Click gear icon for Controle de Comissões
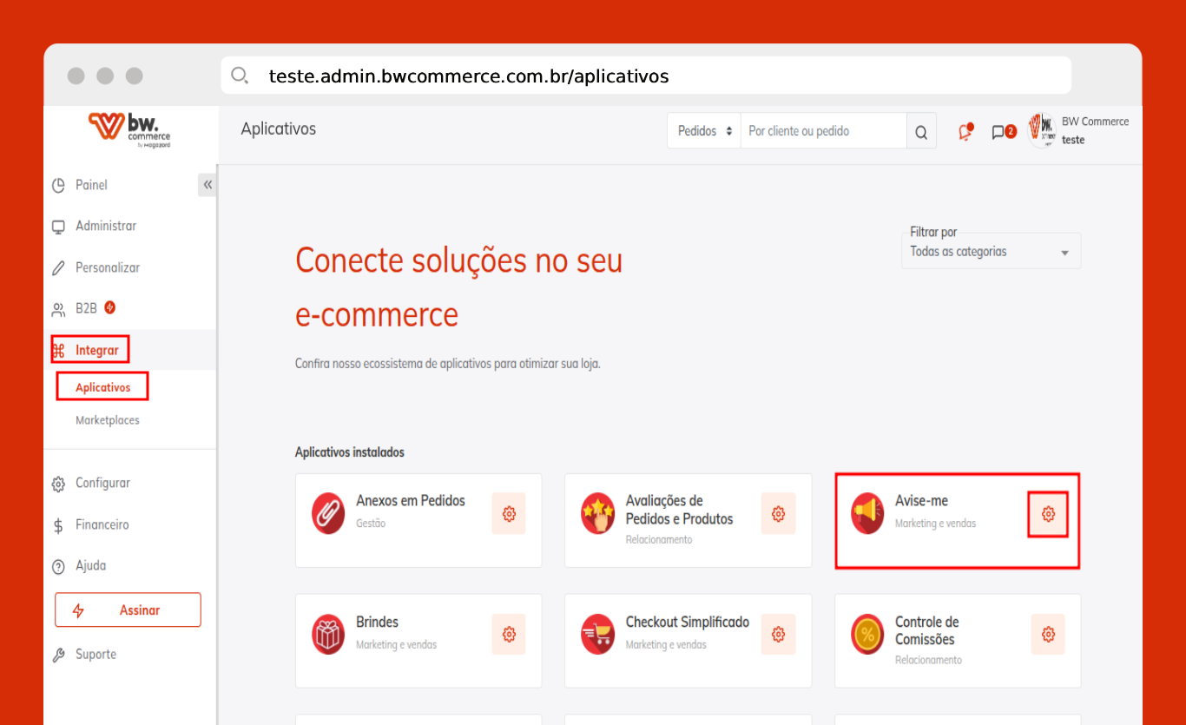This screenshot has width=1186, height=725. point(1048,635)
